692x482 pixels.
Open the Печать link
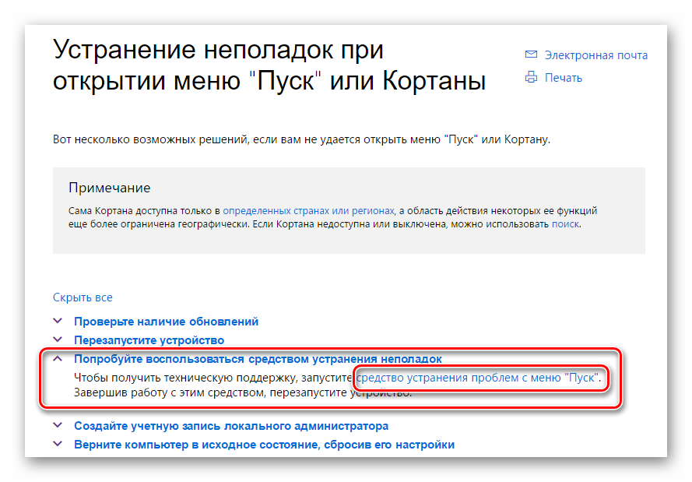click(563, 78)
